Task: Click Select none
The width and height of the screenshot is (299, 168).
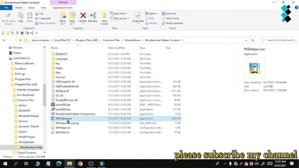Action: point(171,19)
